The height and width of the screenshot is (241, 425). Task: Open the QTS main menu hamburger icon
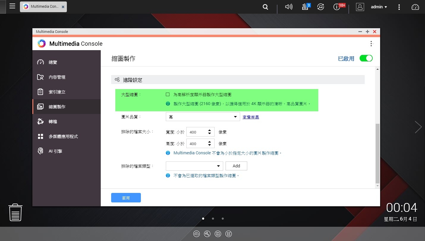pos(12,6)
